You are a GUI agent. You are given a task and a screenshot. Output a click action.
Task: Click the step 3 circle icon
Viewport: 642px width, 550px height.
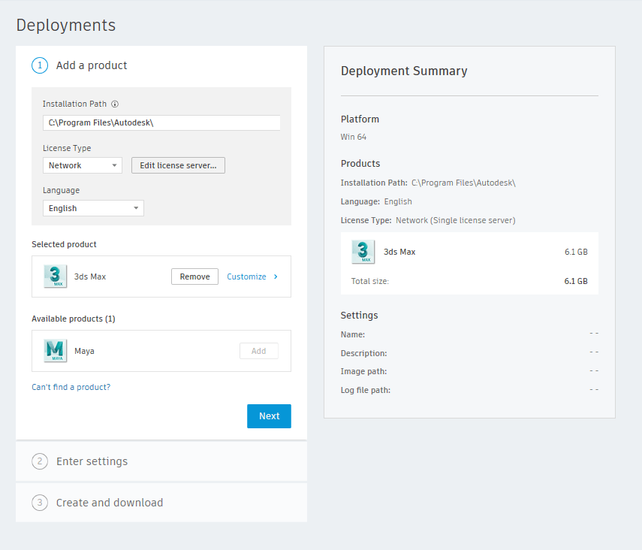click(40, 503)
